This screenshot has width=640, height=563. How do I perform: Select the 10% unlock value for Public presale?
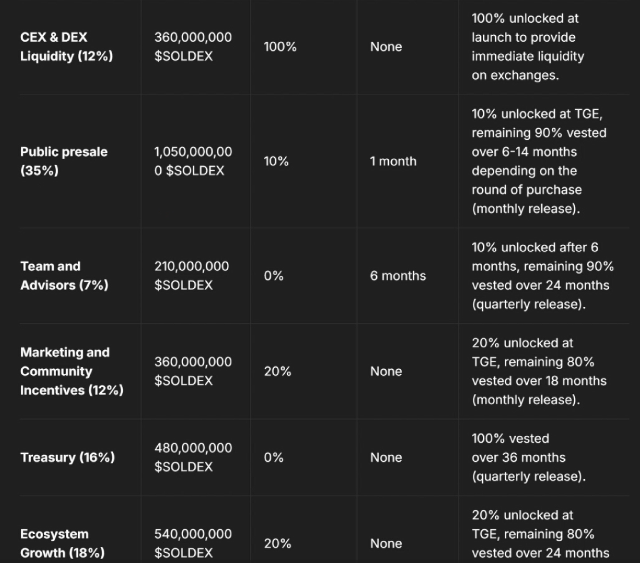tap(276, 161)
